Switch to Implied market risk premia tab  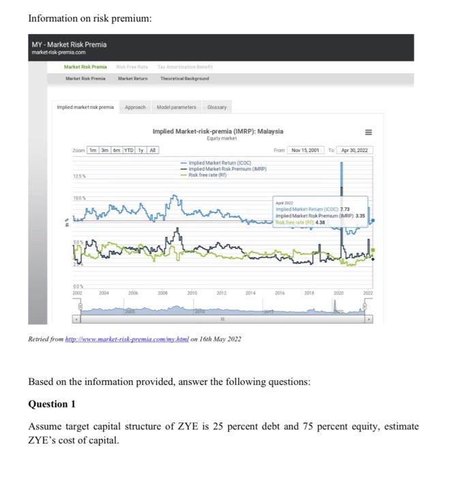tap(85, 107)
